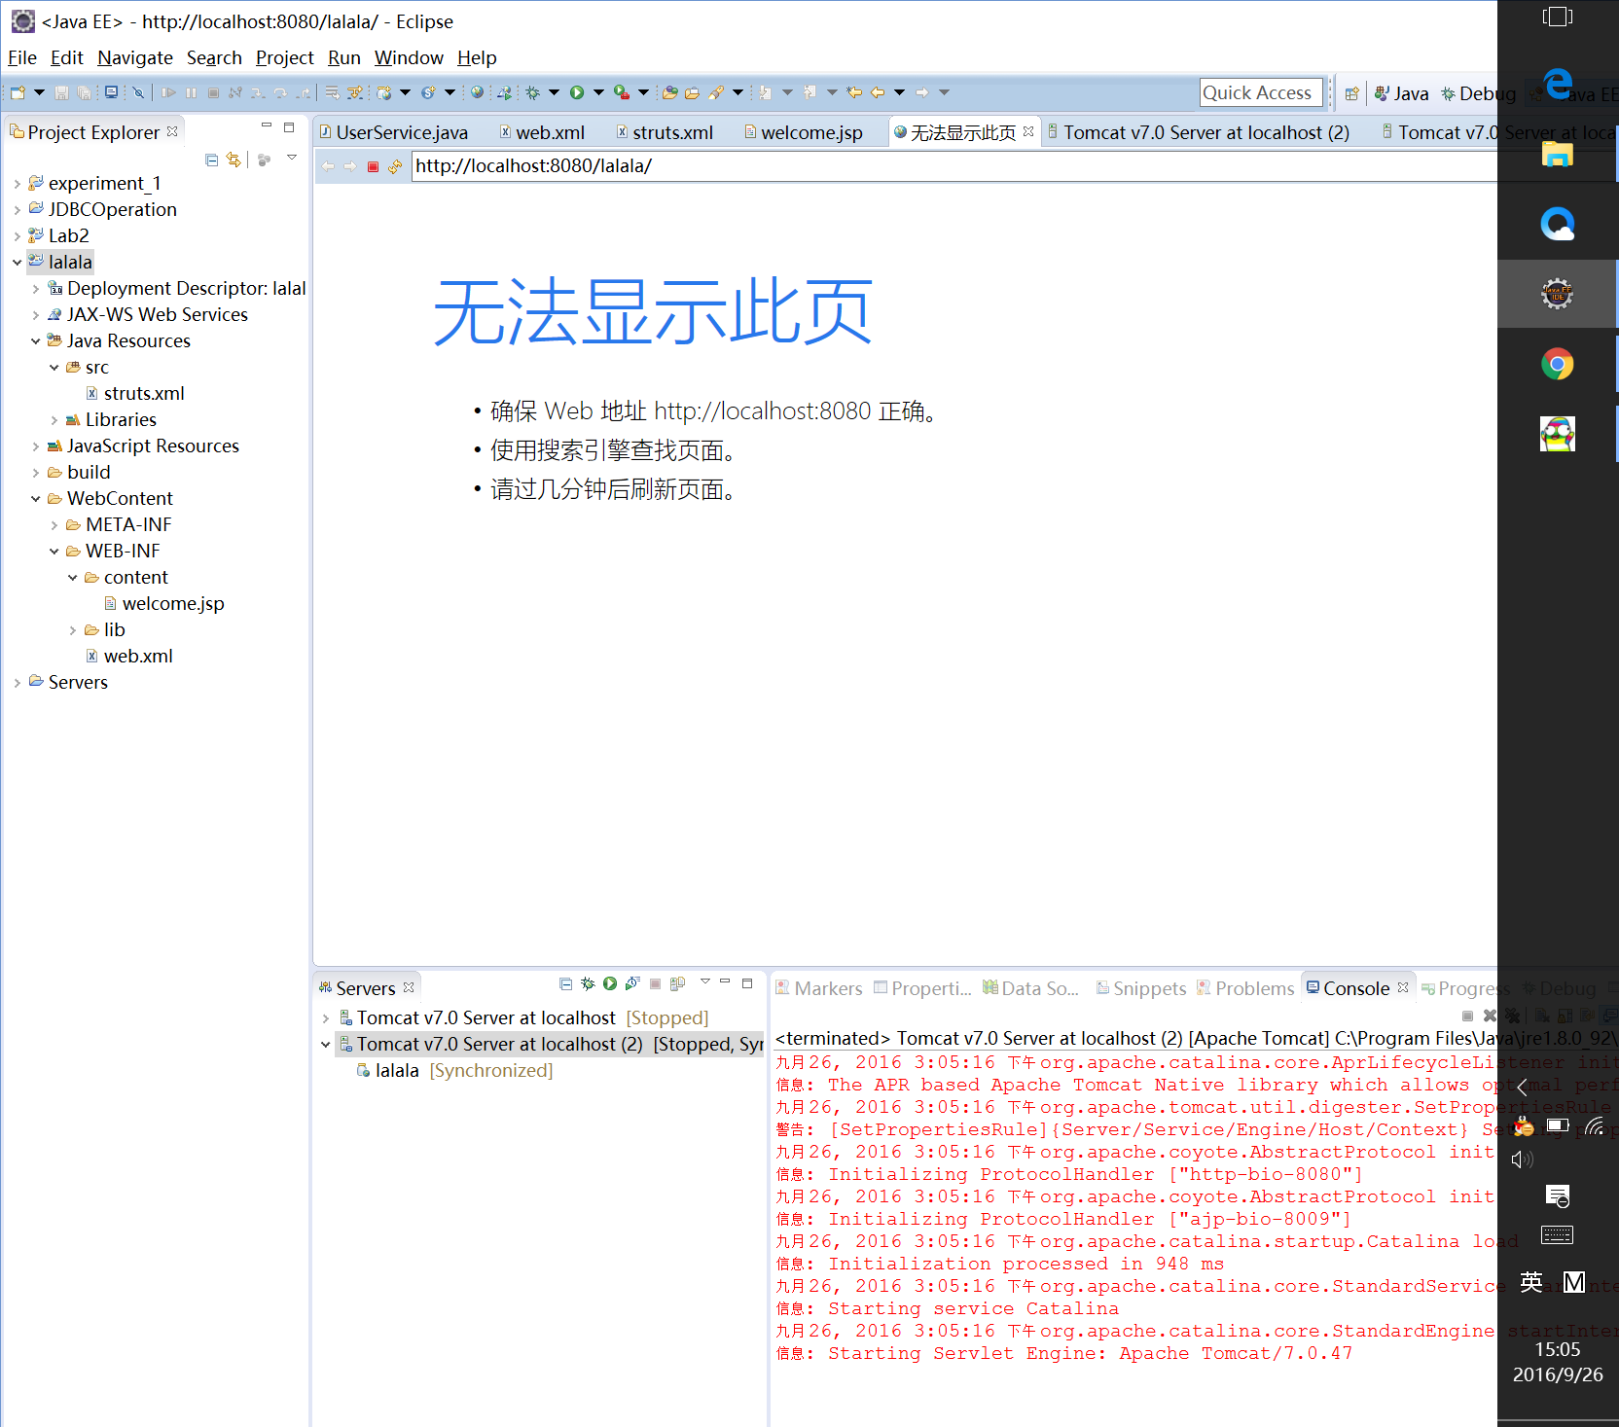This screenshot has height=1427, width=1619.
Task: Click the Save toolbar icon
Action: point(62,92)
